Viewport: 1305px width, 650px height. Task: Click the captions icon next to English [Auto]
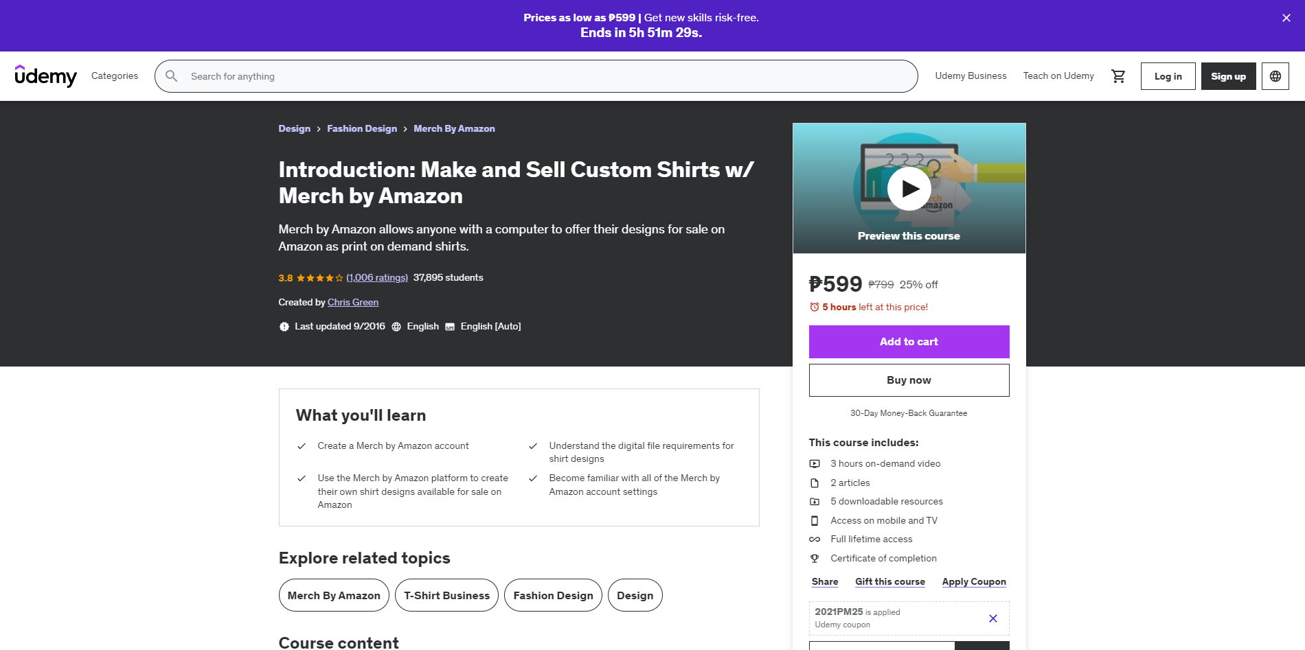tap(450, 327)
